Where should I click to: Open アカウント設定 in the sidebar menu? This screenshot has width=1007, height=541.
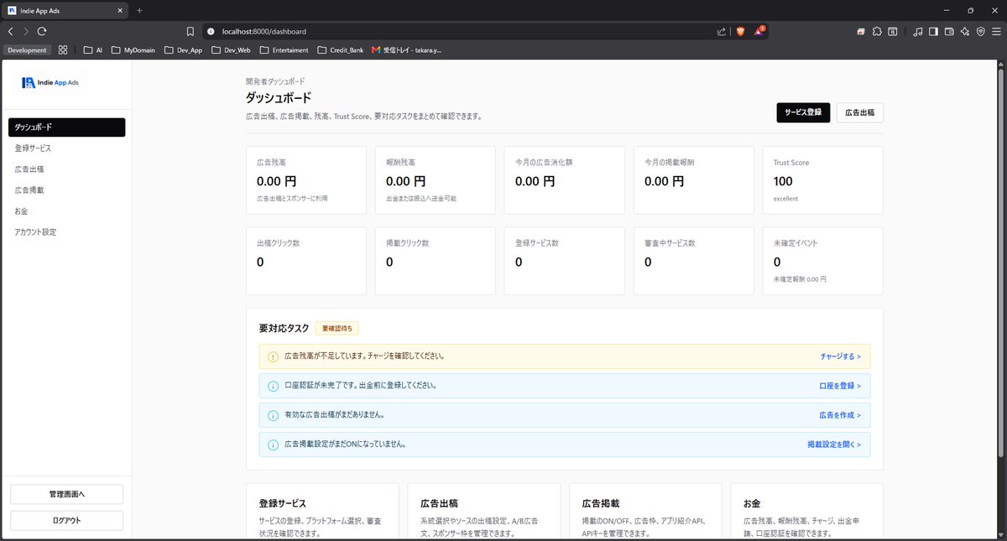coord(67,232)
